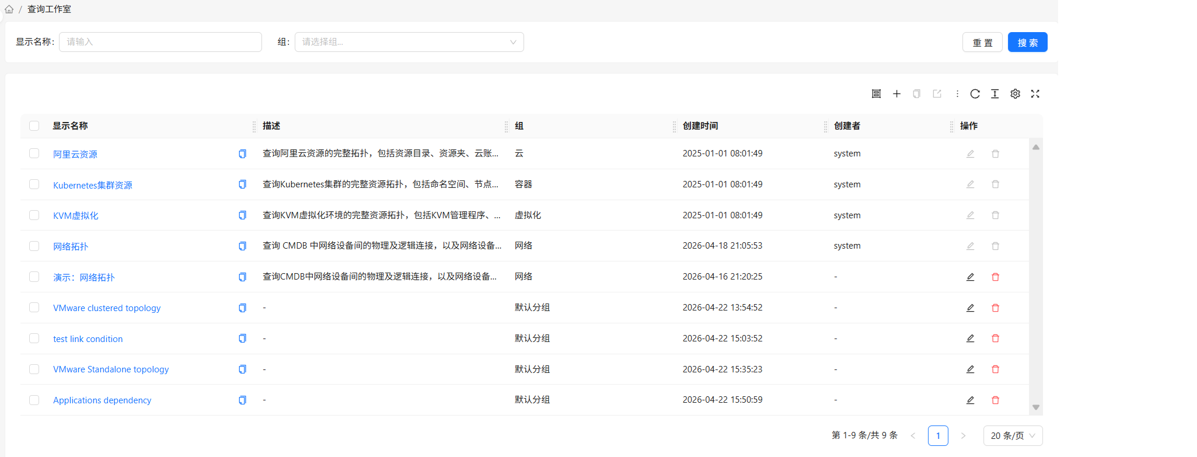Open the three-dot more actions menu
Image resolution: width=1197 pixels, height=457 pixels.
point(957,94)
